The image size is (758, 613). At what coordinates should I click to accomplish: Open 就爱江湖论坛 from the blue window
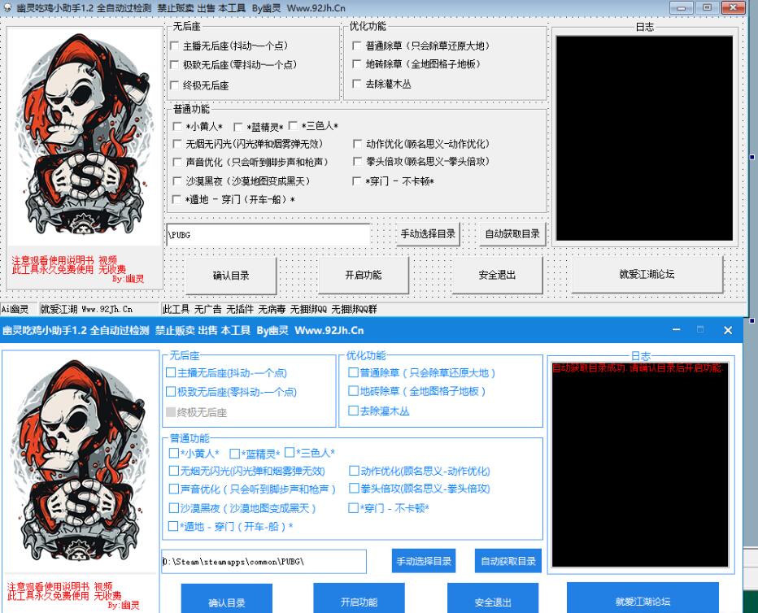tap(643, 598)
